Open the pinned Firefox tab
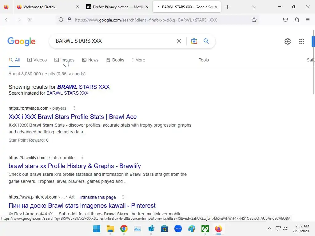 pyautogui.click(x=6, y=7)
